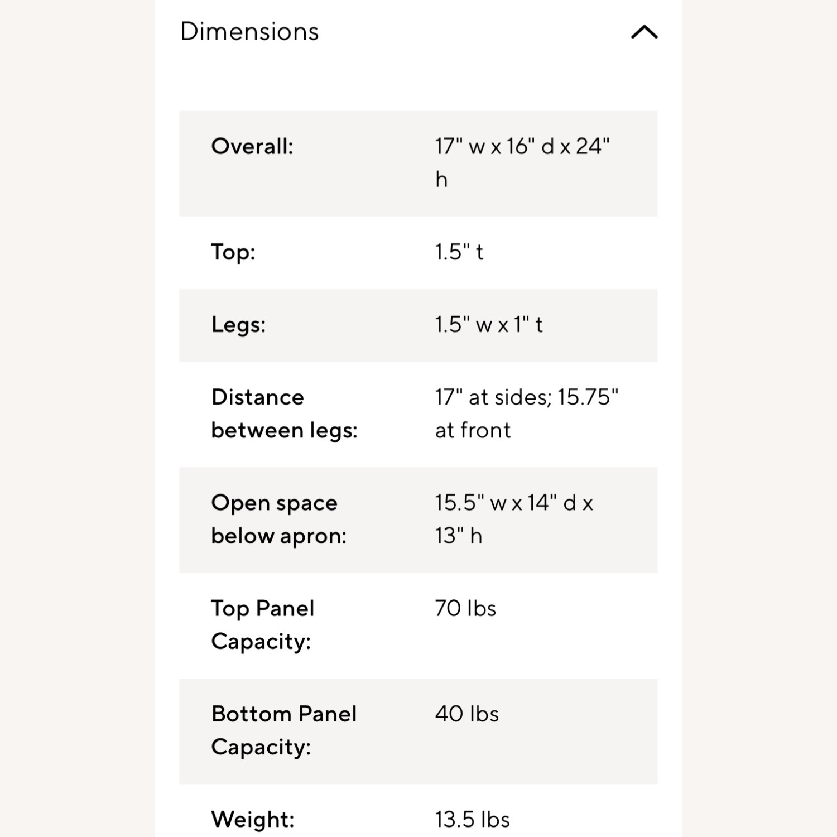This screenshot has width=837, height=837.
Task: Select the Top label in the table
Action: coord(233,252)
